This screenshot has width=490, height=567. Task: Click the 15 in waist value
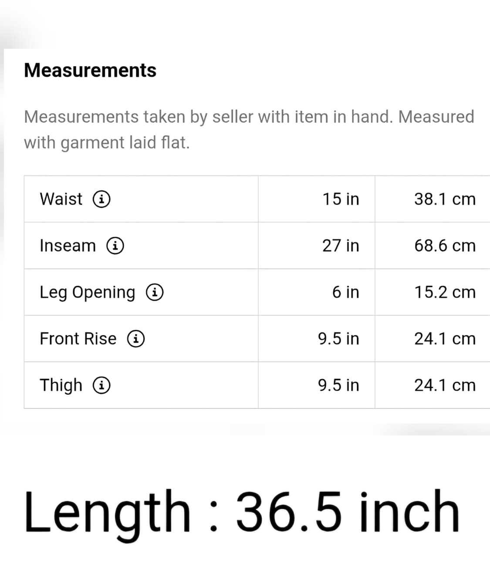click(341, 199)
